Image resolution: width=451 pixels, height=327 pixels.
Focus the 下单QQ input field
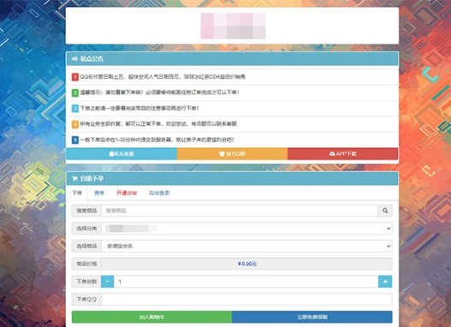coord(246,300)
